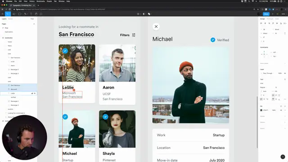Click the filter sliders icon
The image size is (288, 162).
[134, 35]
